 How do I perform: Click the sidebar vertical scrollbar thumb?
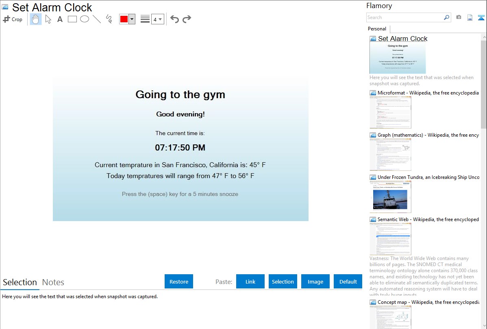click(484, 84)
